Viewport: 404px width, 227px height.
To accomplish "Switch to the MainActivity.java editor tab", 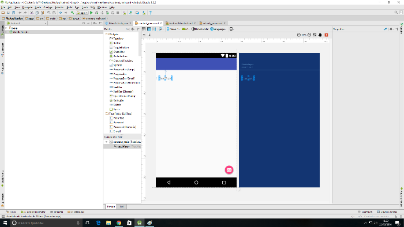I will coord(118,23).
